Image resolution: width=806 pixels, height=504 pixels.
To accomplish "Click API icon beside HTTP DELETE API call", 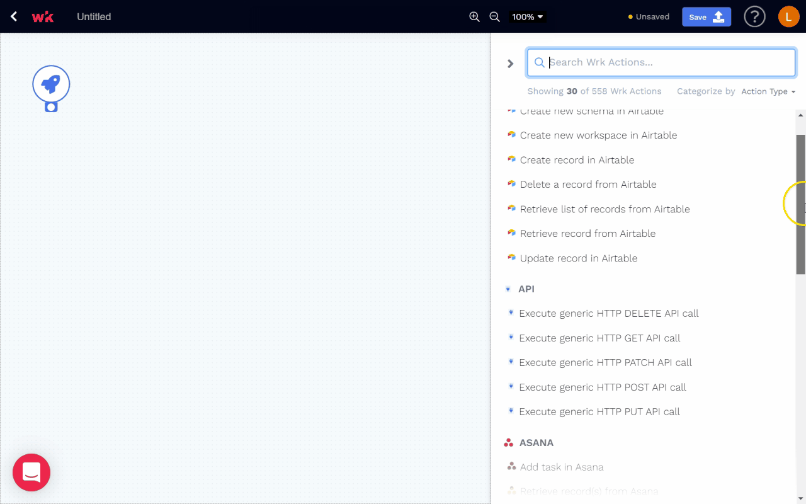I will (511, 313).
